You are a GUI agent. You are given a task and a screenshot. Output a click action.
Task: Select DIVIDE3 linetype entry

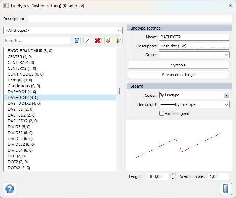click(x=20, y=138)
